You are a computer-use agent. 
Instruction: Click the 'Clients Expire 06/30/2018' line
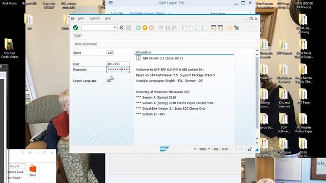pos(174,103)
